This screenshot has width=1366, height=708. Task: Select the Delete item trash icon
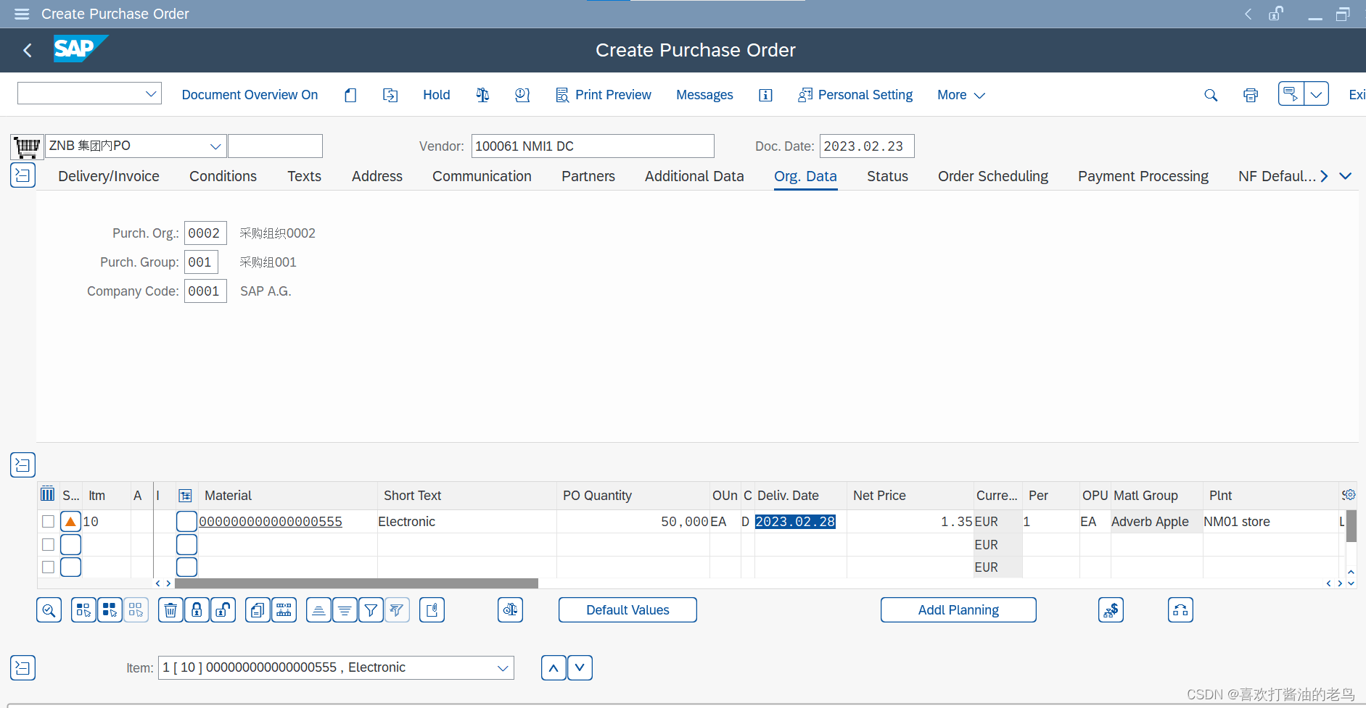170,609
